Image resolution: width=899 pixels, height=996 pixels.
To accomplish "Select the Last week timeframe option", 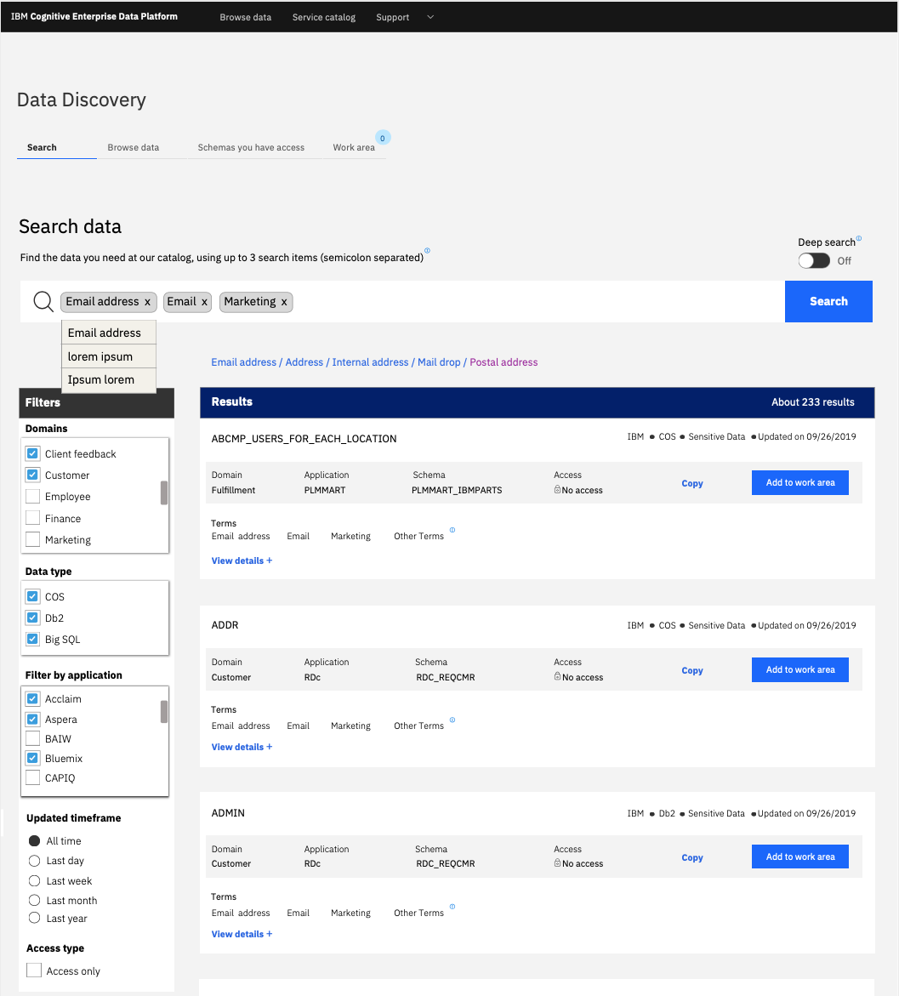I will [35, 881].
